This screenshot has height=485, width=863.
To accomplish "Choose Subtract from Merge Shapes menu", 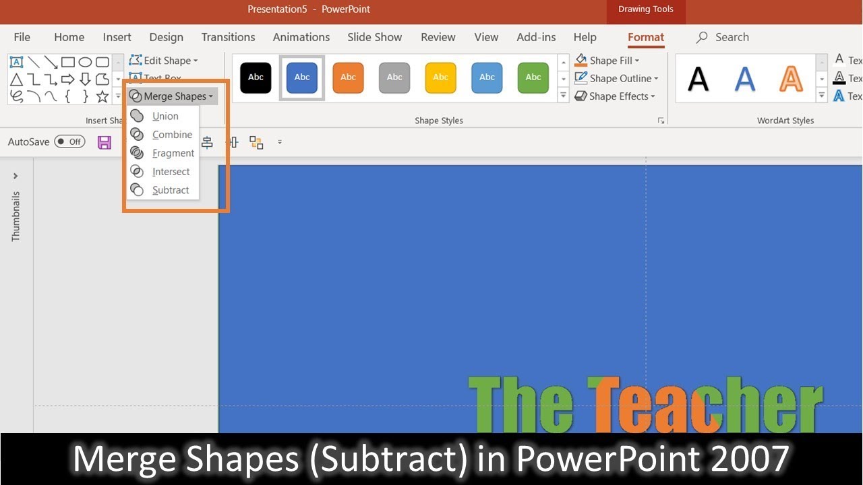I will click(170, 190).
